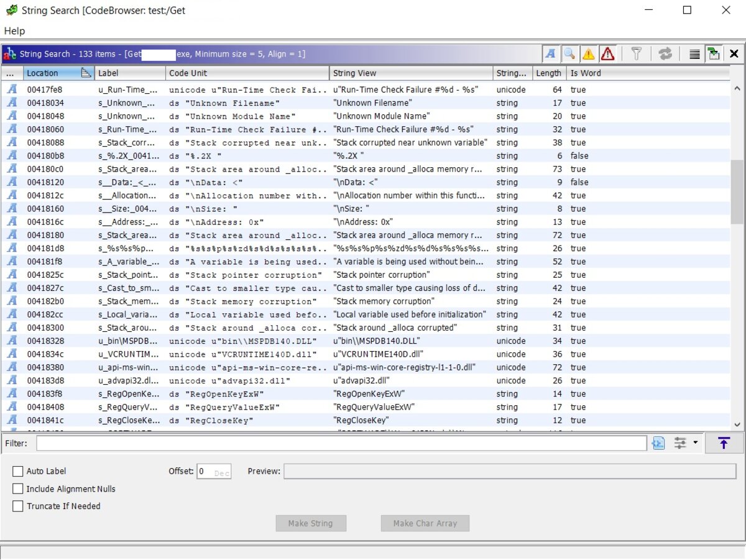The image size is (746, 560).
Task: Click the A icon in row 00418120
Action: pyautogui.click(x=12, y=182)
